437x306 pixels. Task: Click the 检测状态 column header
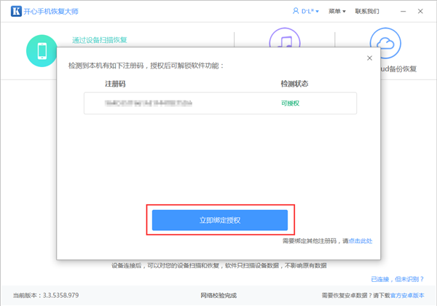294,84
